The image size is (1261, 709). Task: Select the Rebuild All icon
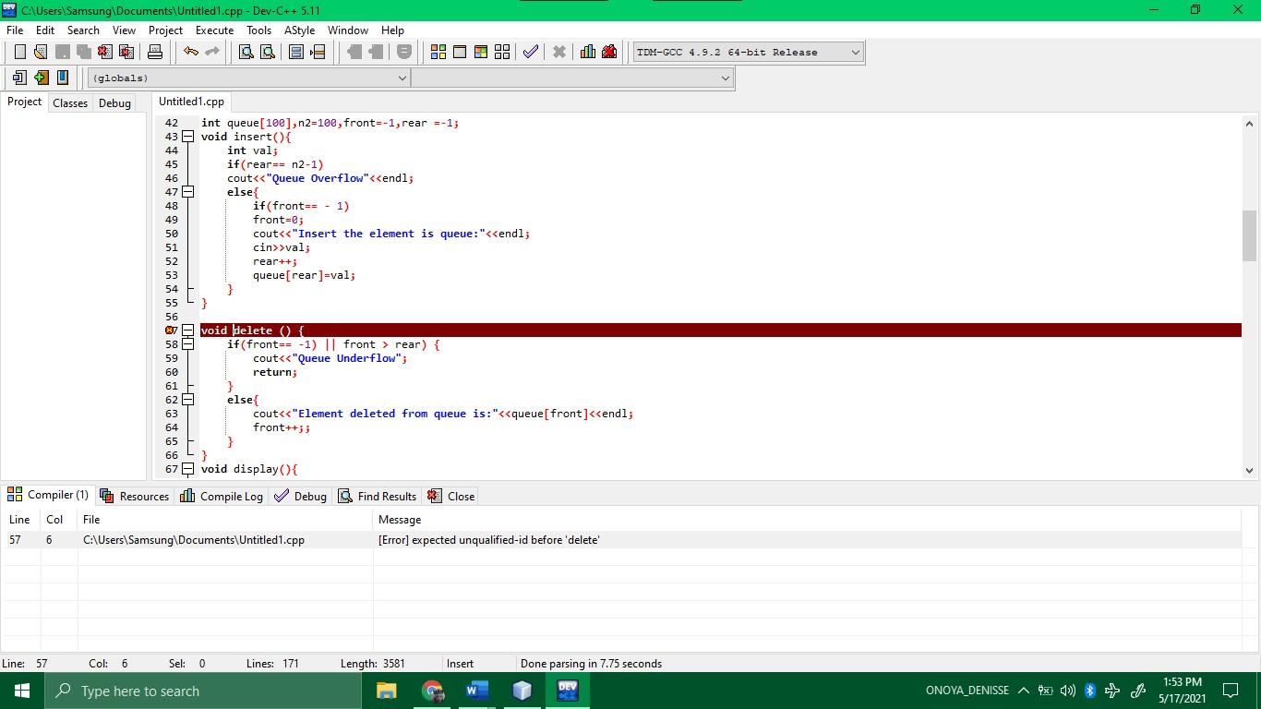pyautogui.click(x=501, y=52)
